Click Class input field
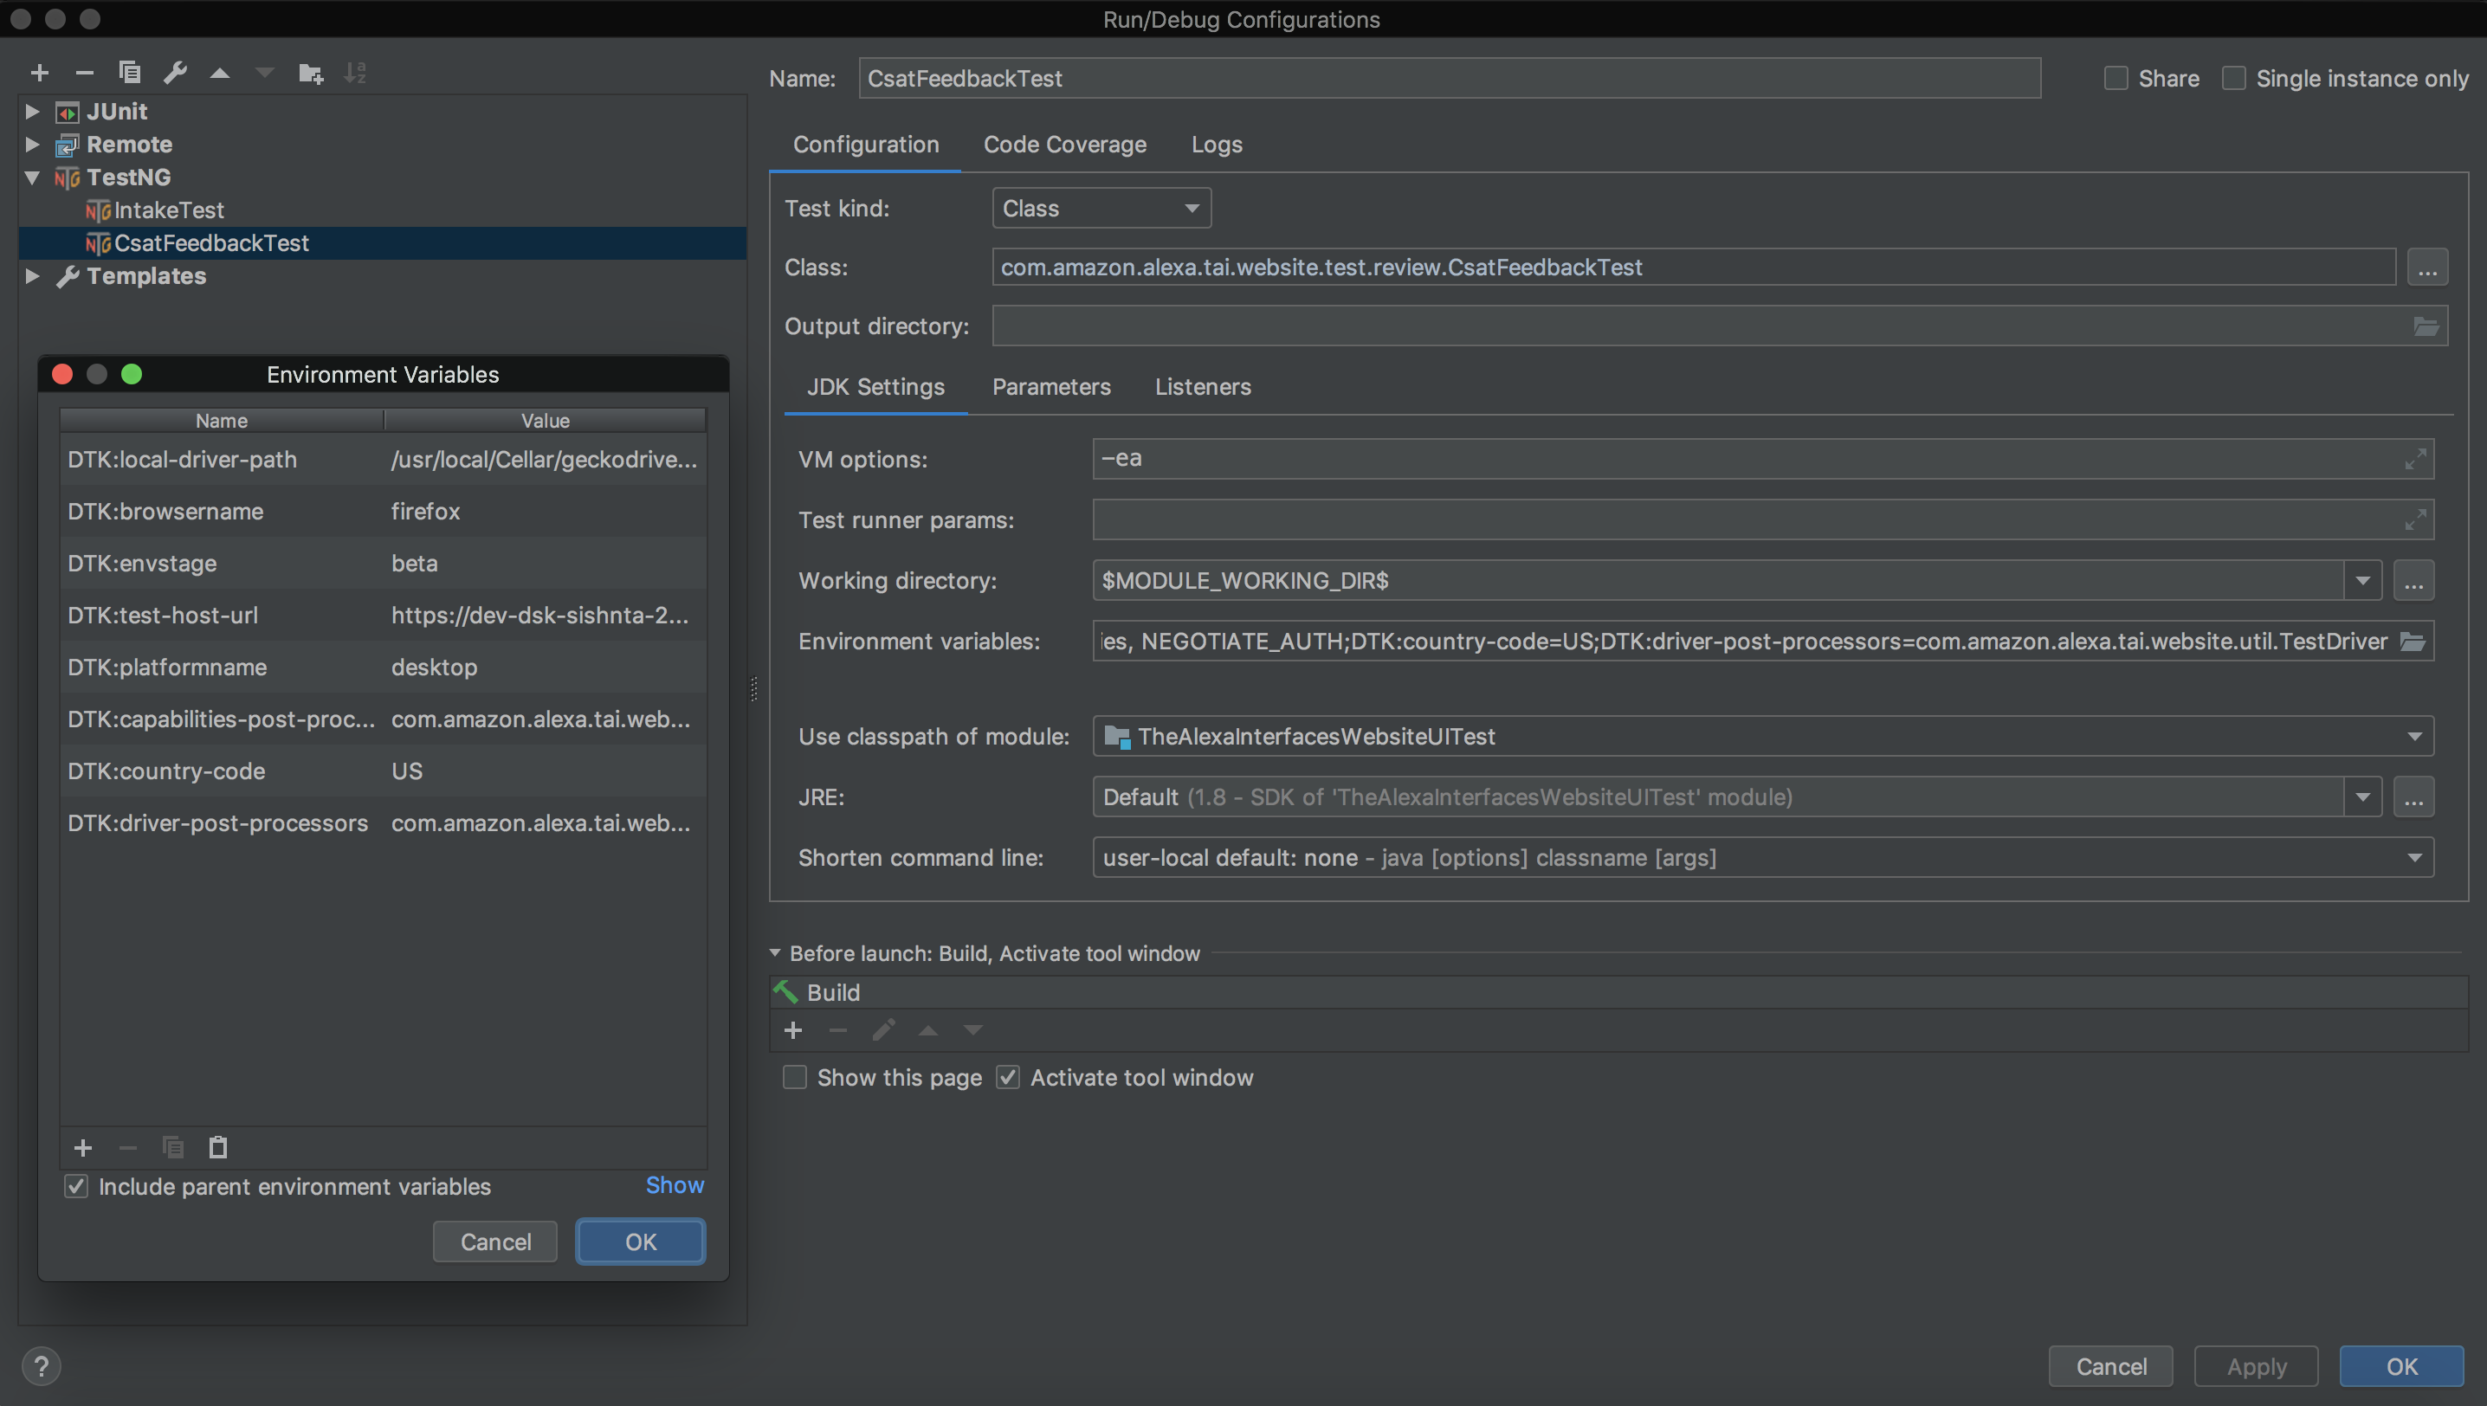The image size is (2487, 1406). [x=1694, y=268]
